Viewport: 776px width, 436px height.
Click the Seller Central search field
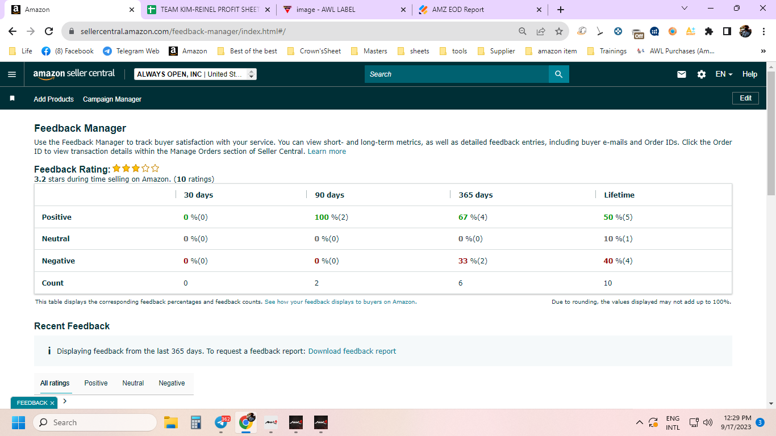(457, 74)
